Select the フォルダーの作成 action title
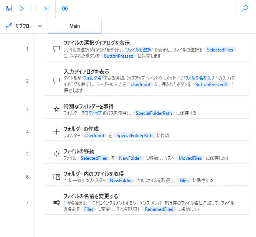This screenshot has width=256, height=237. pos(81,129)
